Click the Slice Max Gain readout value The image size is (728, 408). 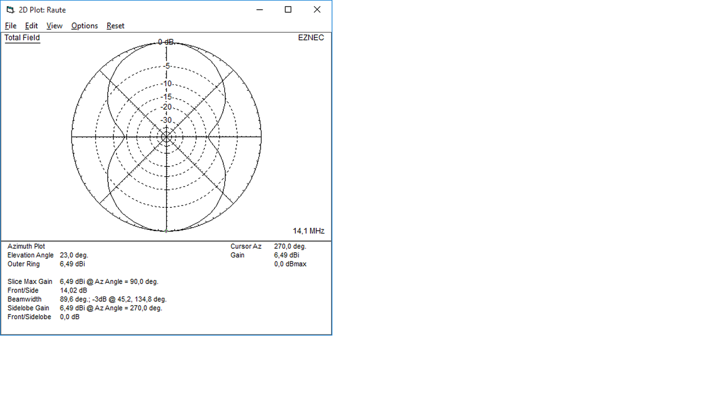(109, 281)
